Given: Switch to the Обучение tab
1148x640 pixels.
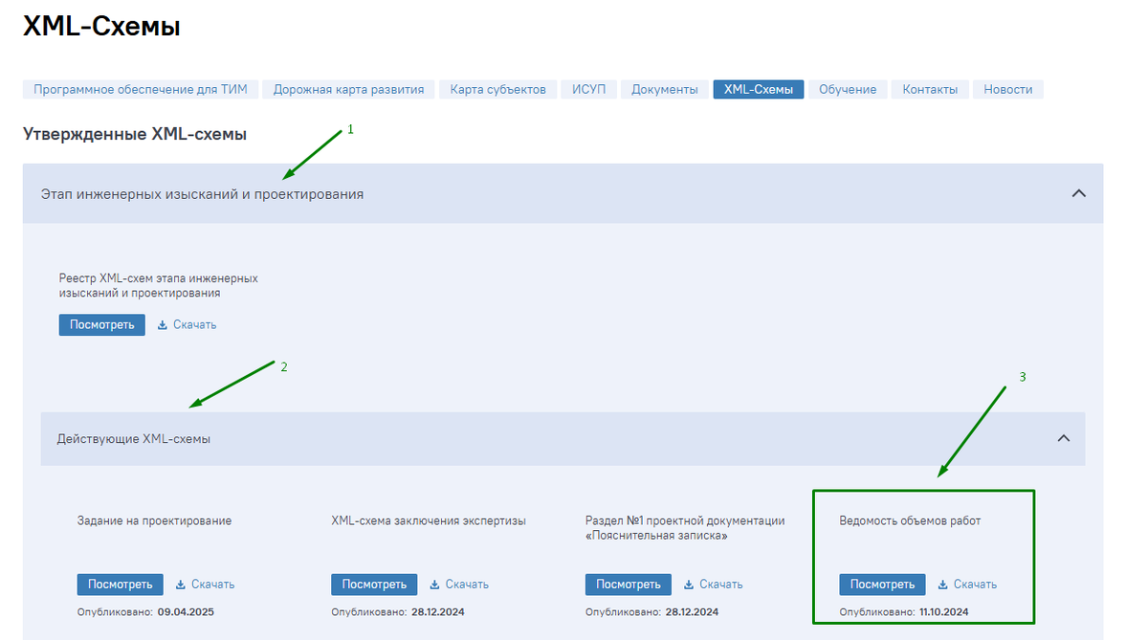Looking at the screenshot, I should coord(848,89).
